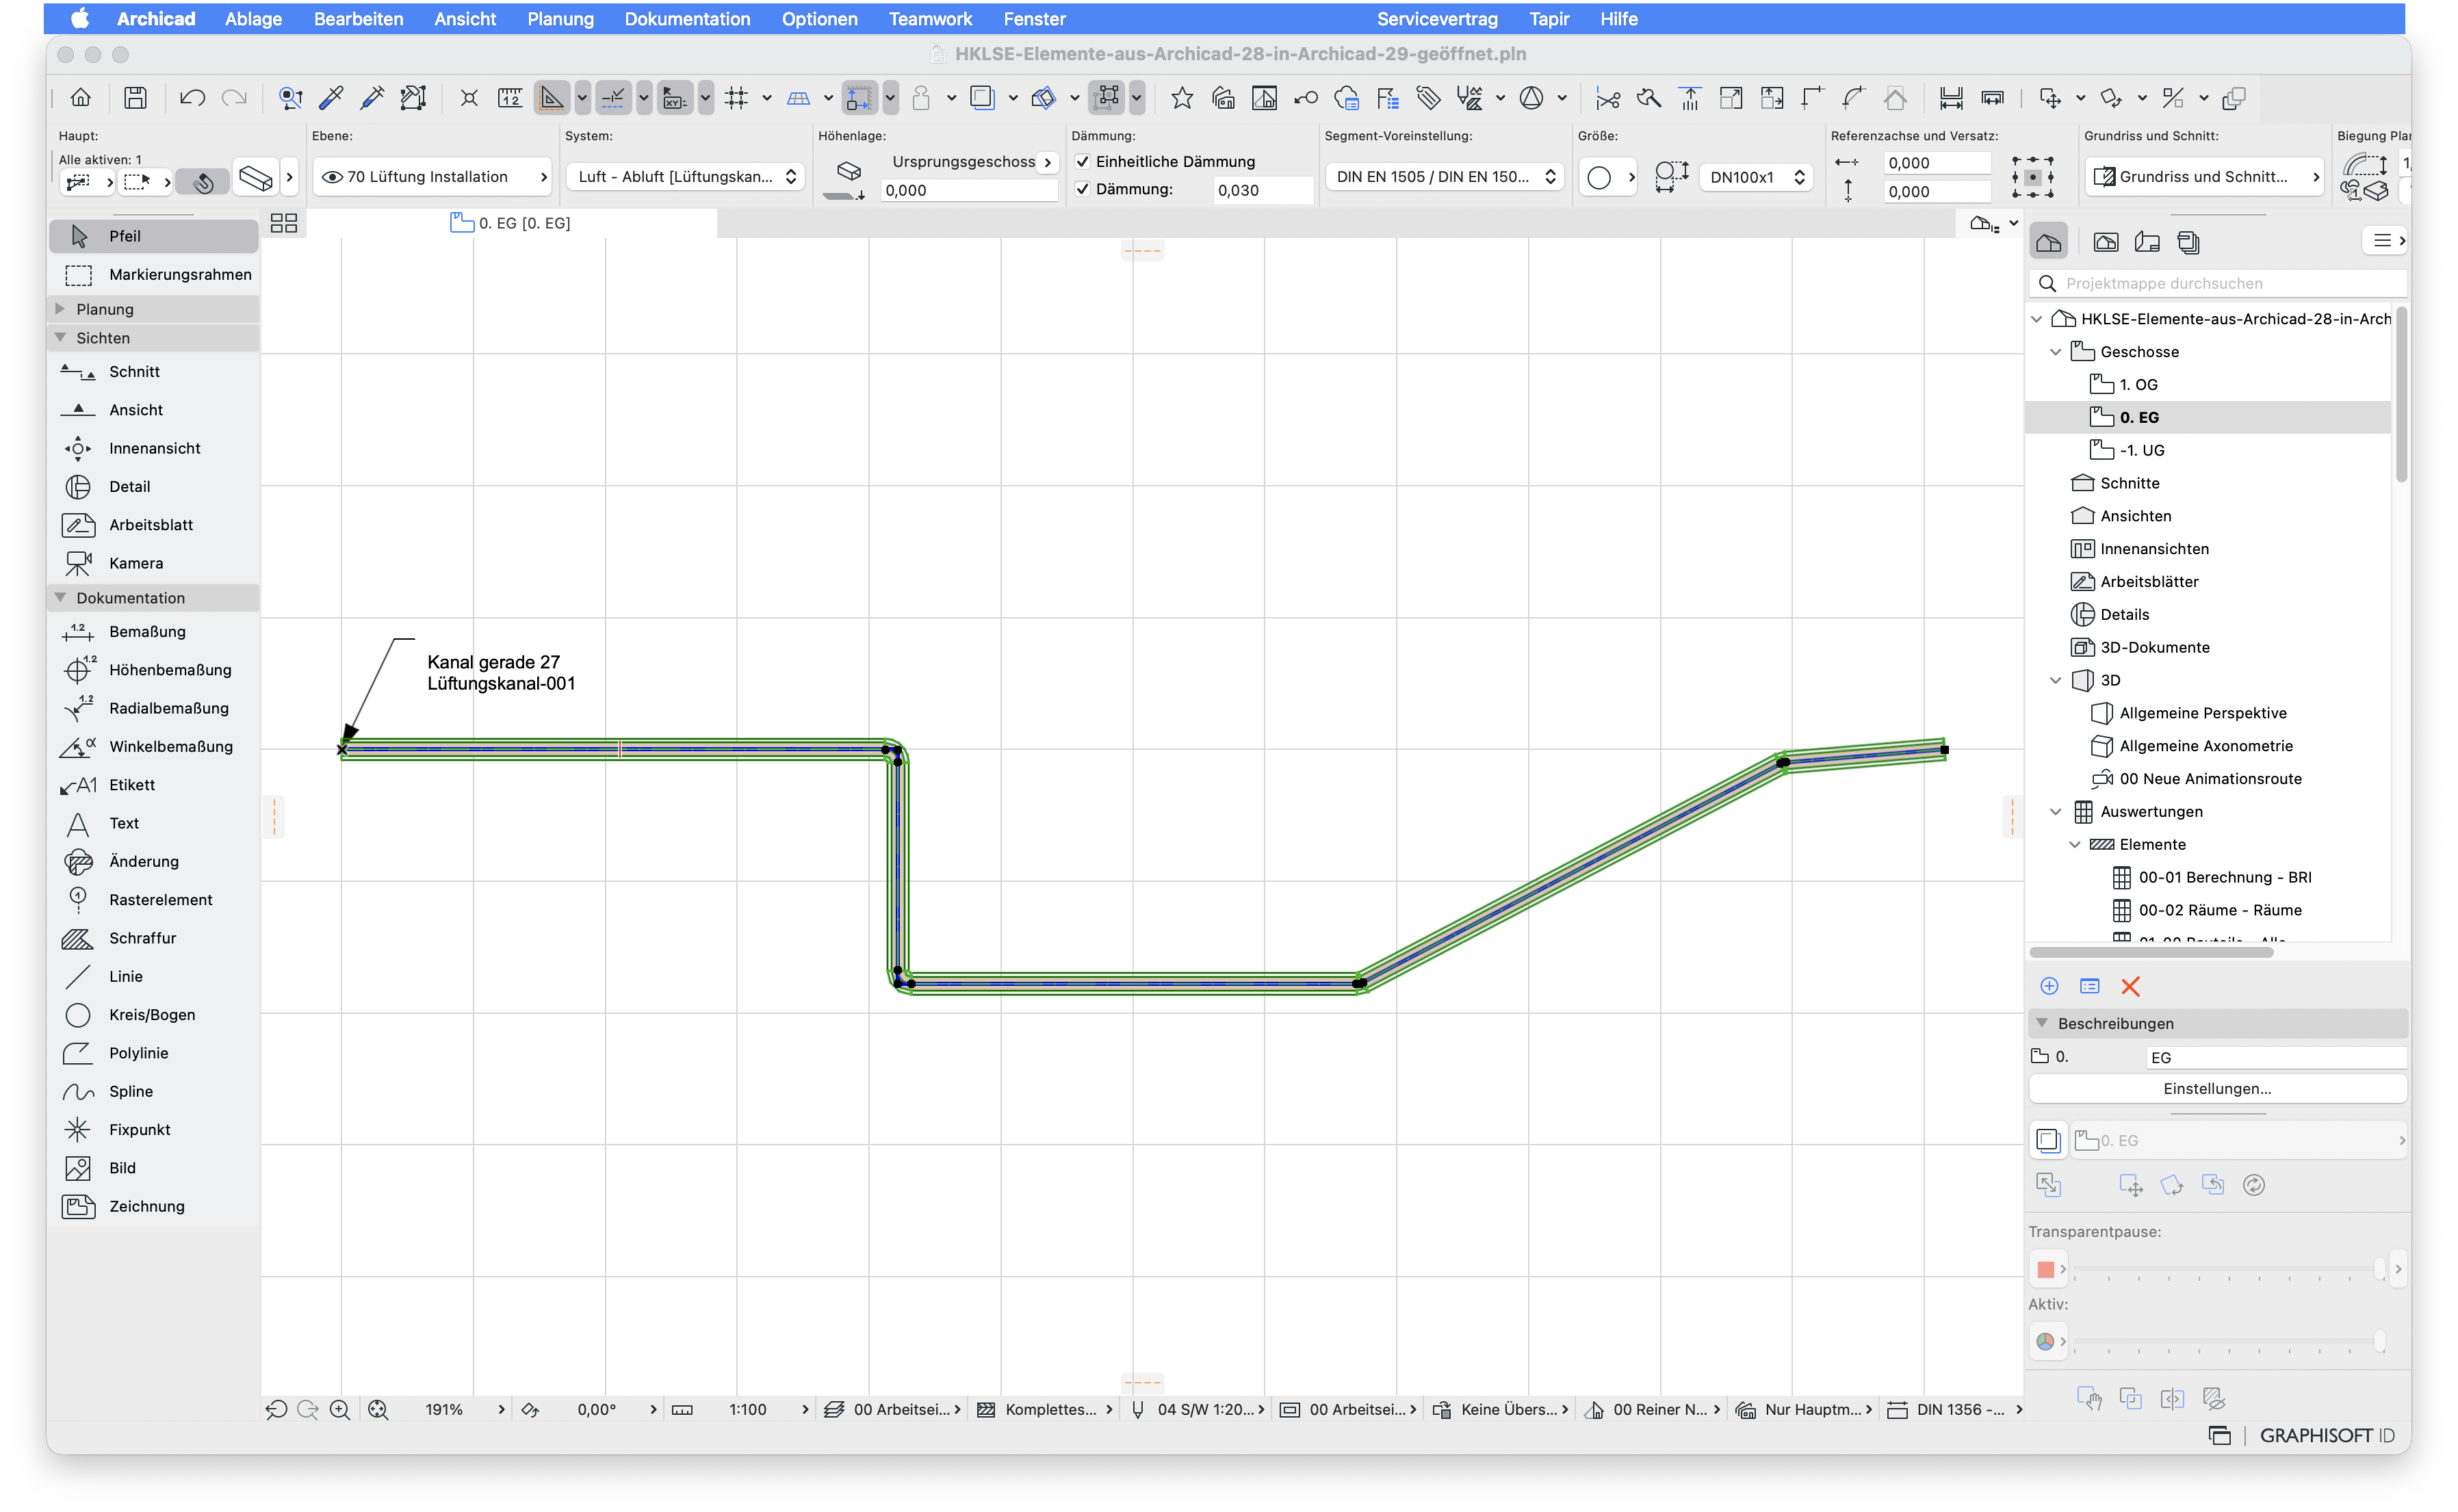The width and height of the screenshot is (2458, 1512).
Task: Open the Bearbeiten menu
Action: click(x=358, y=18)
